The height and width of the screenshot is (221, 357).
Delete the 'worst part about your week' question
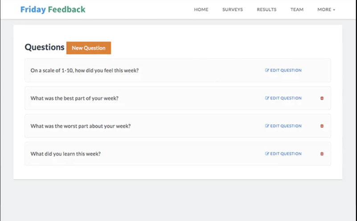pyautogui.click(x=322, y=126)
